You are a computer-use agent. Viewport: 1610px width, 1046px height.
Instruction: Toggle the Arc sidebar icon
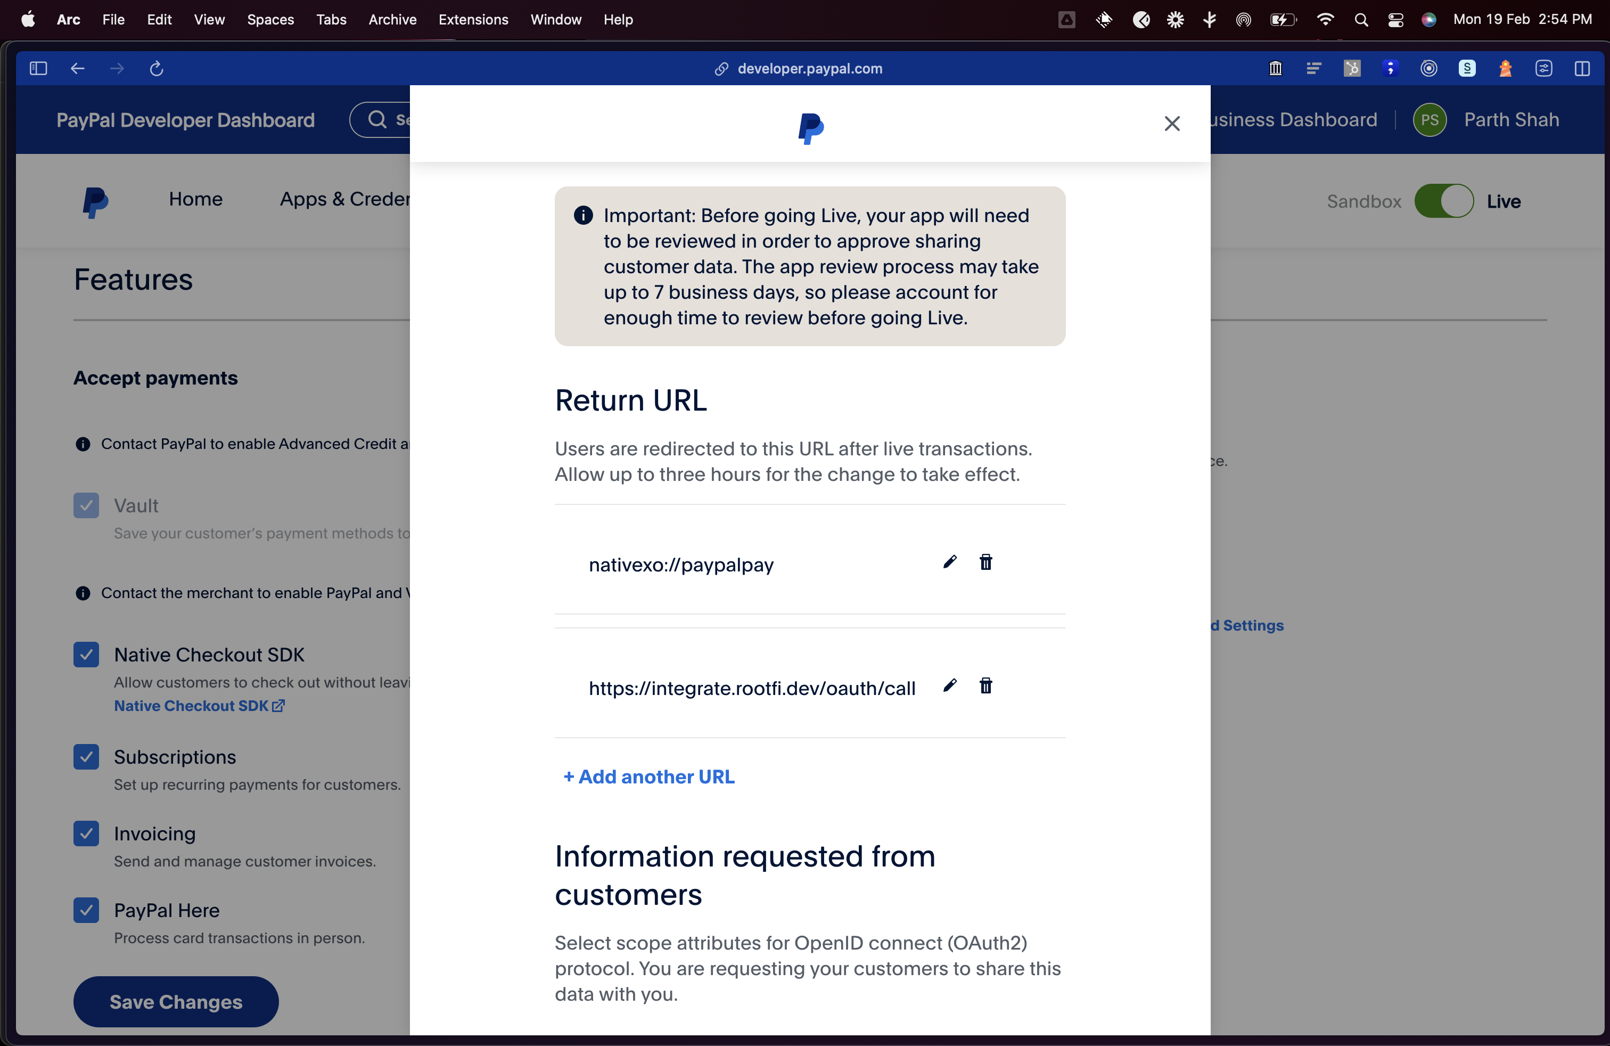click(38, 68)
